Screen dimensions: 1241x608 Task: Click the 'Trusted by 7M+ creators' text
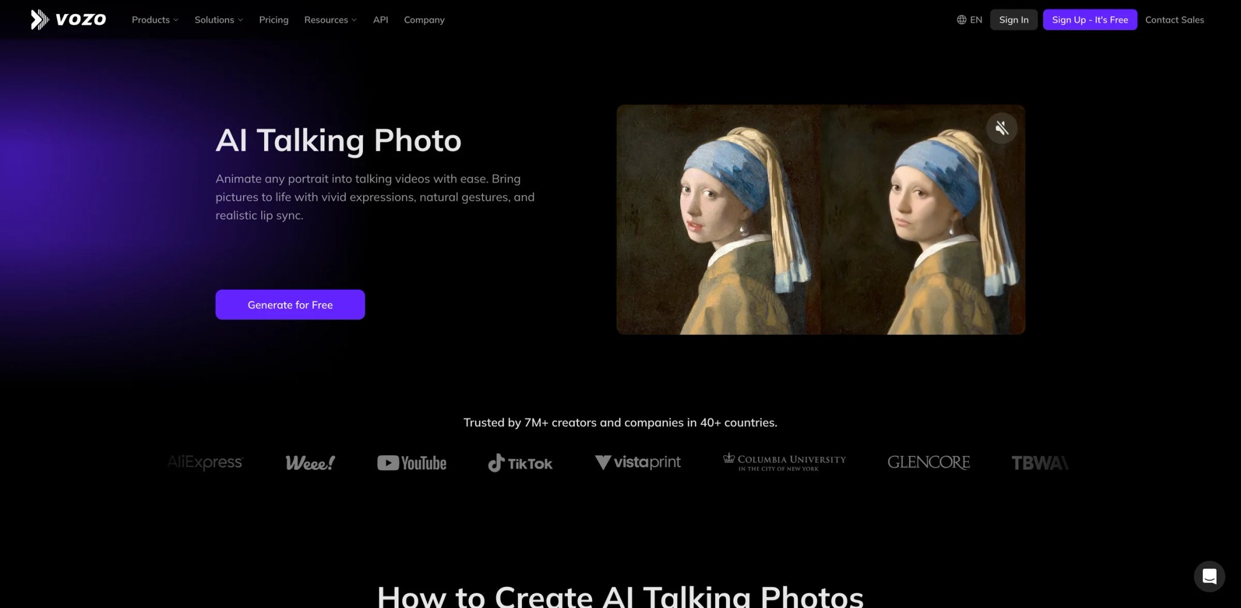point(620,423)
